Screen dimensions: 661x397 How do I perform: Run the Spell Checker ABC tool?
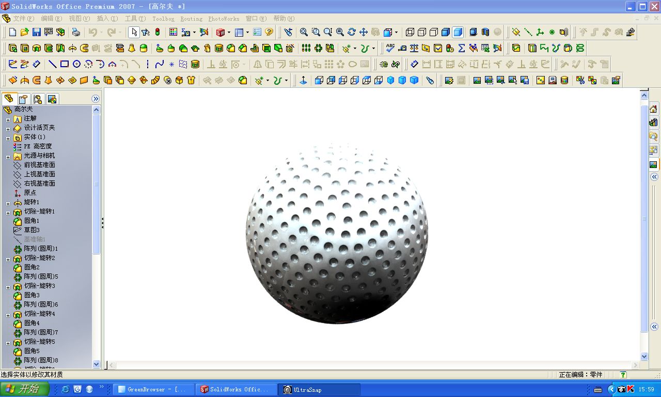pos(390,48)
